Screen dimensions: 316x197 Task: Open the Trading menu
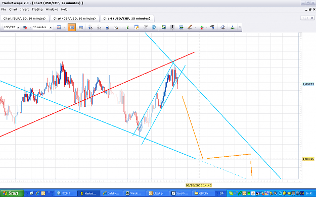pos(37,10)
